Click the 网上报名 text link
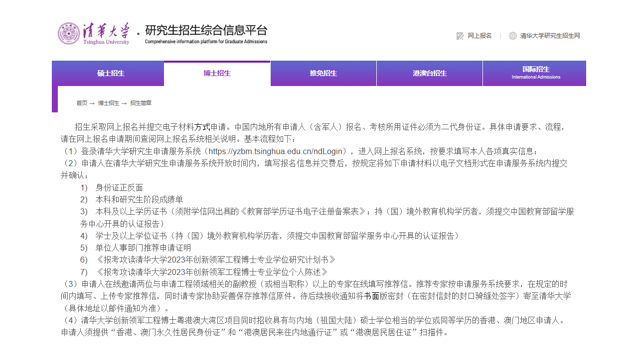Viewport: 638px width, 358px height. pyautogui.click(x=479, y=35)
